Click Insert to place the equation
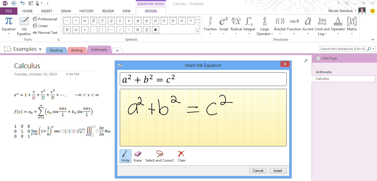The width and height of the screenshot is (377, 181). [x=277, y=171]
